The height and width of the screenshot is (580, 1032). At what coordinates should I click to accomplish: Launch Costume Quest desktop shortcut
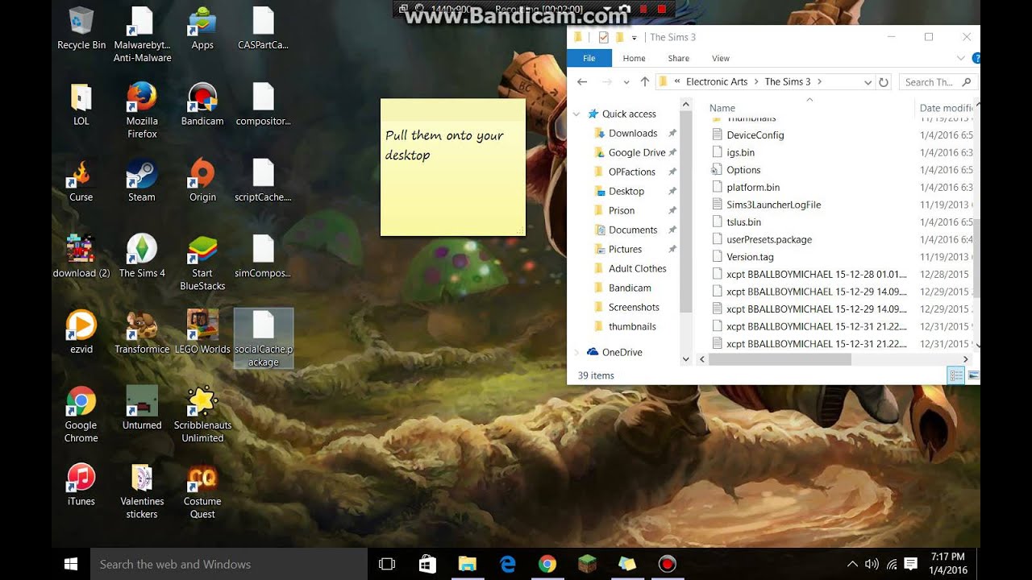[x=202, y=490]
